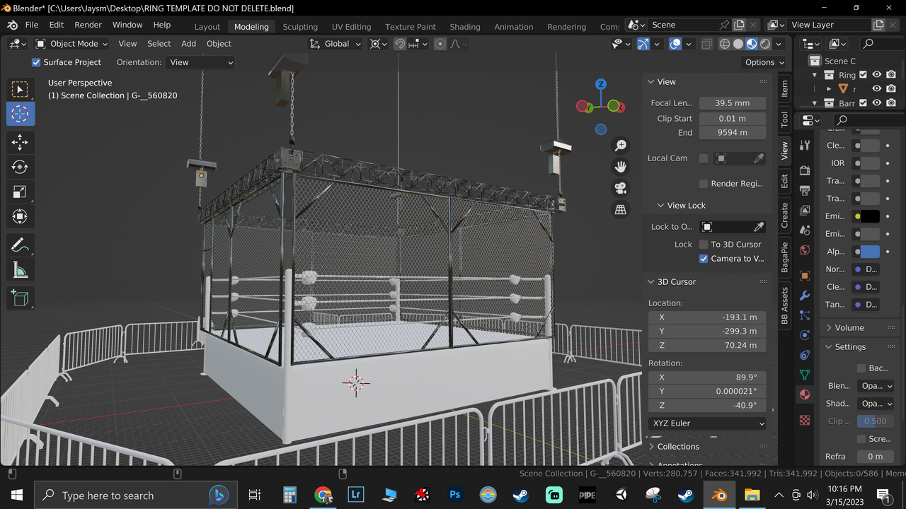906x509 pixels.
Task: Open the Global transform orientation dropdown
Action: coord(336,44)
